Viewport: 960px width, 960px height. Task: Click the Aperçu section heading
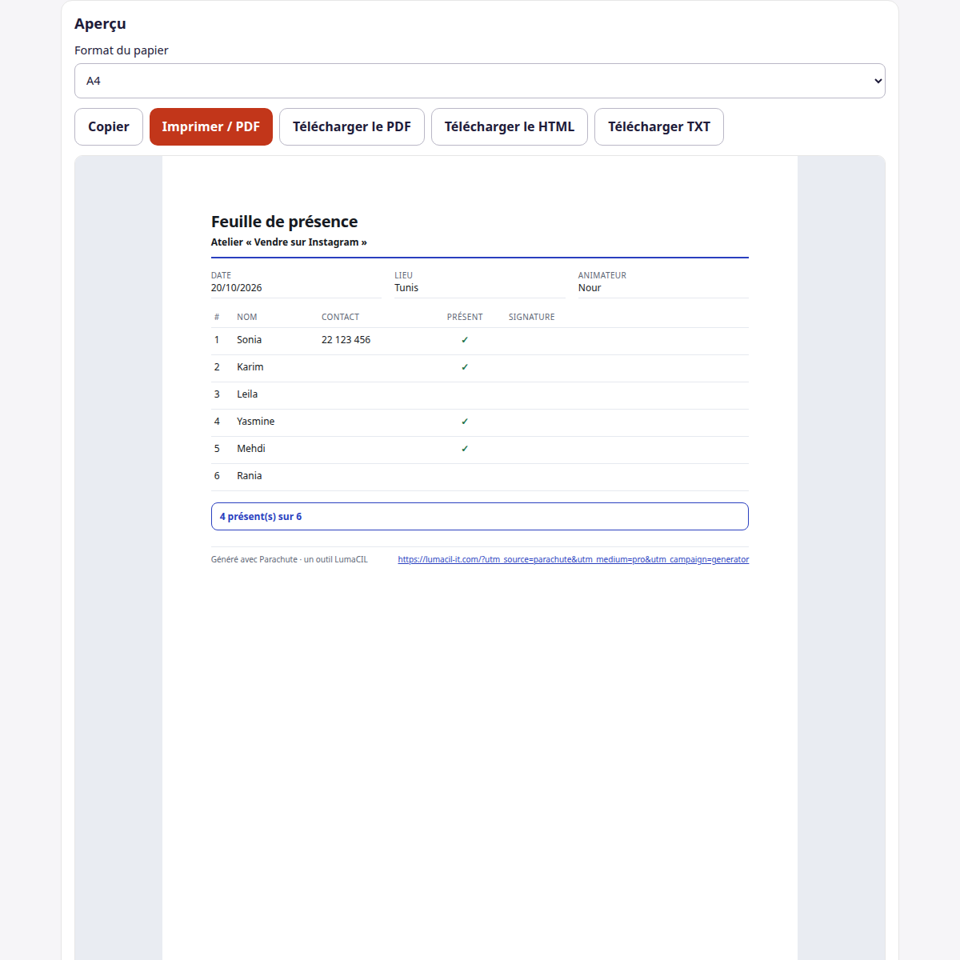100,24
